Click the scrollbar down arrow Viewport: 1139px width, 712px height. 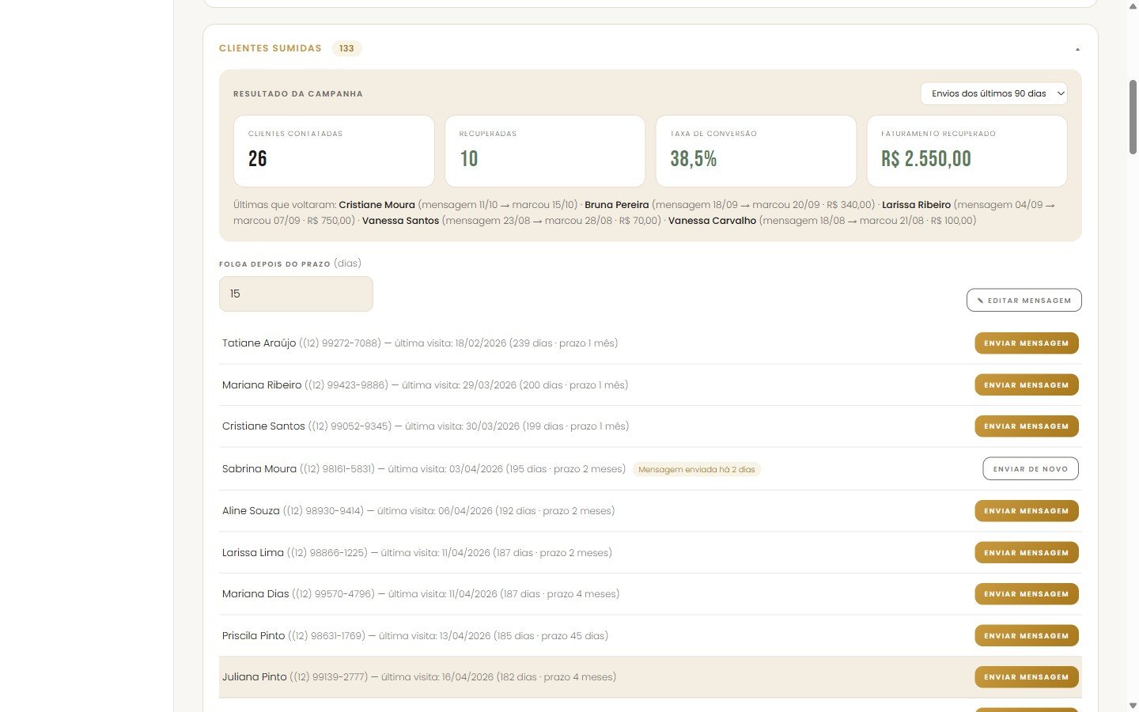click(1133, 705)
